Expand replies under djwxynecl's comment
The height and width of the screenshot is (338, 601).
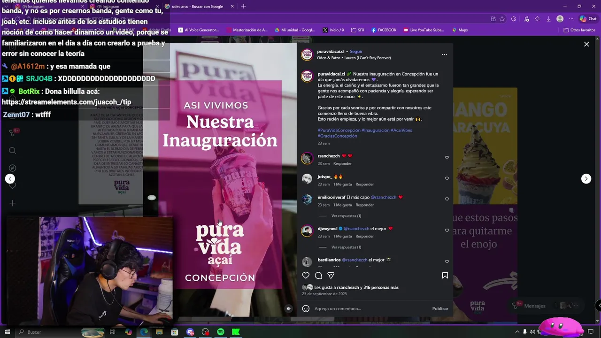point(346,247)
